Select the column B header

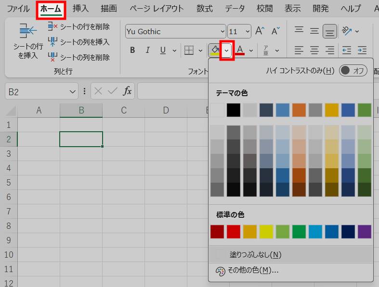pyautogui.click(x=81, y=110)
